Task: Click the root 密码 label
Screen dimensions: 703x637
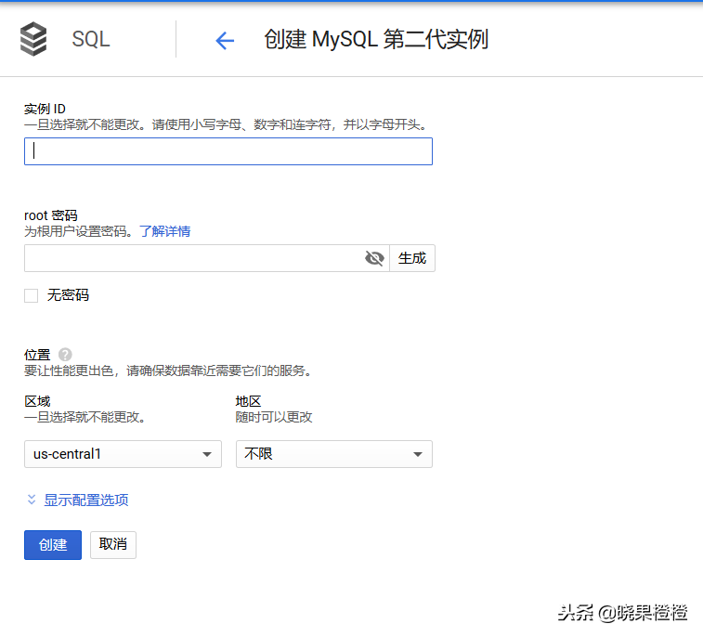Action: [x=51, y=215]
